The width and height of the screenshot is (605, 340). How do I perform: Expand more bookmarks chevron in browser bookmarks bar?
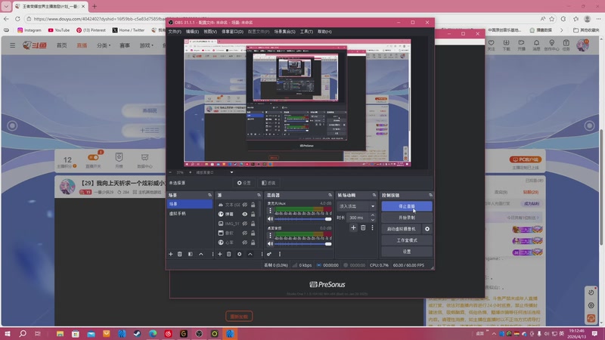tap(561, 30)
